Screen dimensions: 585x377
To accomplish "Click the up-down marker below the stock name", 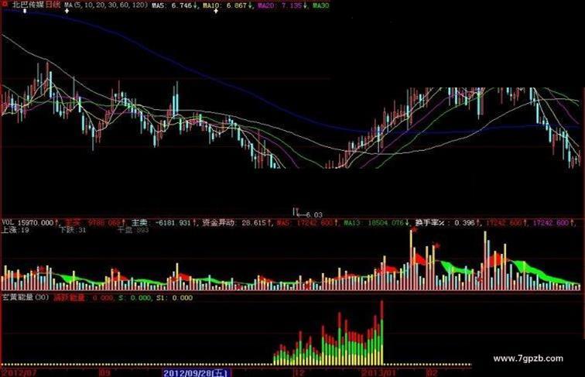I will (x=25, y=11).
